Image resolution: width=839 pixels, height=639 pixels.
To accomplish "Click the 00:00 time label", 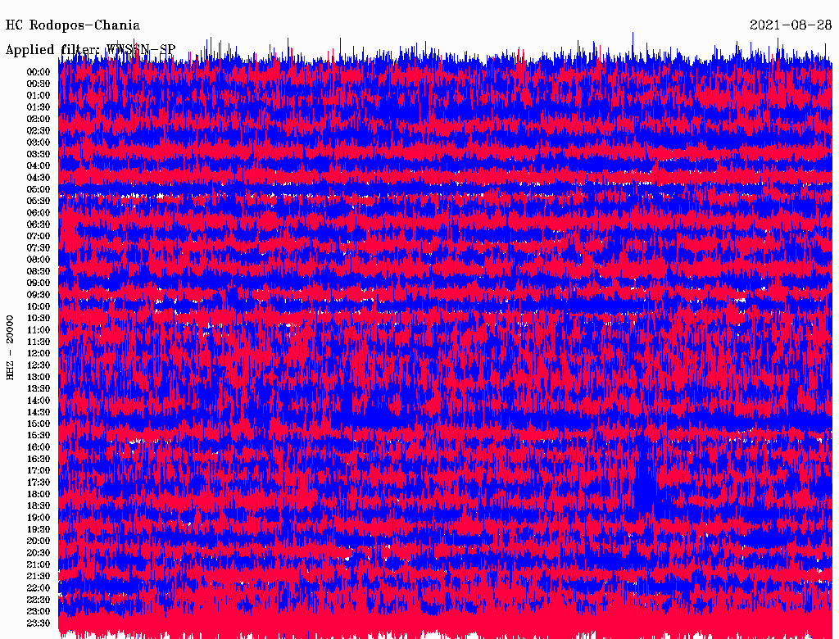I will click(39, 72).
